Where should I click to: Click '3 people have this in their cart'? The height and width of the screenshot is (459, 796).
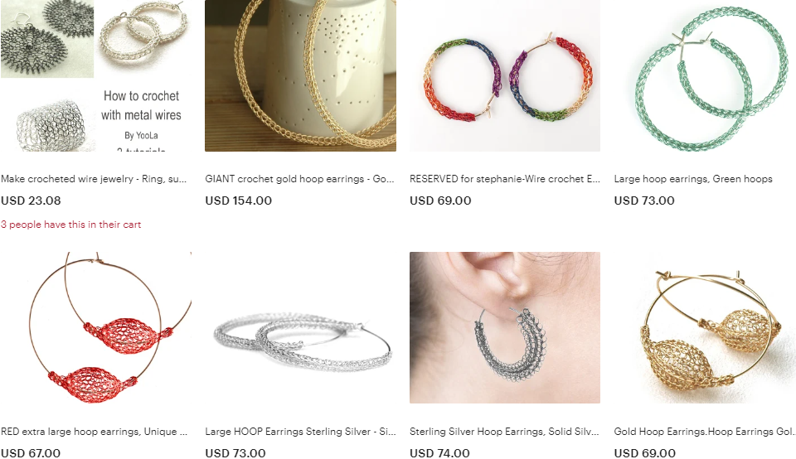coord(70,225)
